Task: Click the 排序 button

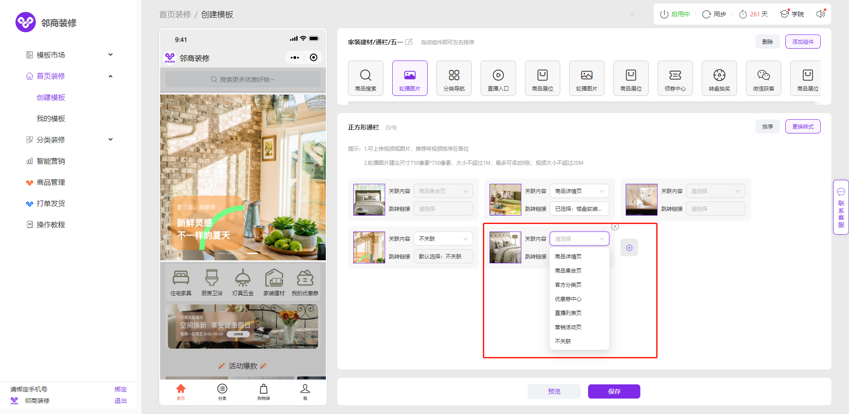Action: point(768,127)
